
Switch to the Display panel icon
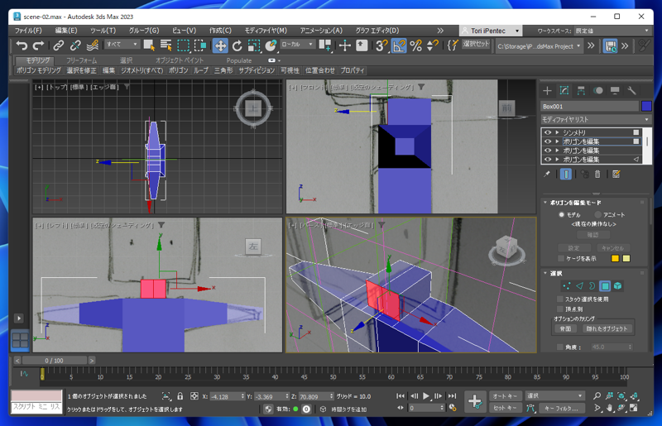point(615,91)
